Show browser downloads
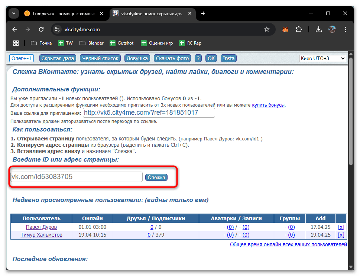Image resolution: width=360 pixels, height=276 pixels. (x=319, y=29)
